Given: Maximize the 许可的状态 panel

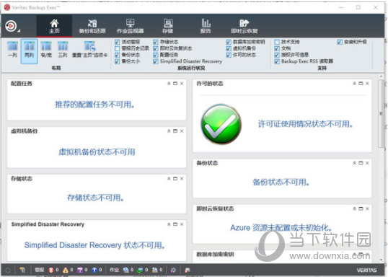Looking at the screenshot, I should [x=361, y=84].
